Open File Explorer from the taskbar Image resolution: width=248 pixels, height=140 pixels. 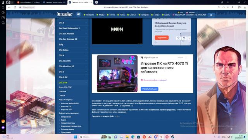click(127, 137)
